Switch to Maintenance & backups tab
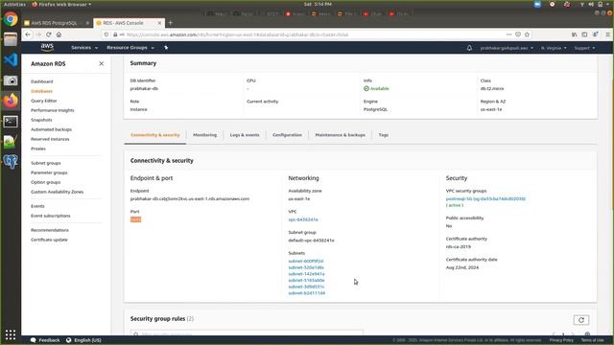Screen dimensions: 614x345 [x=340, y=135]
